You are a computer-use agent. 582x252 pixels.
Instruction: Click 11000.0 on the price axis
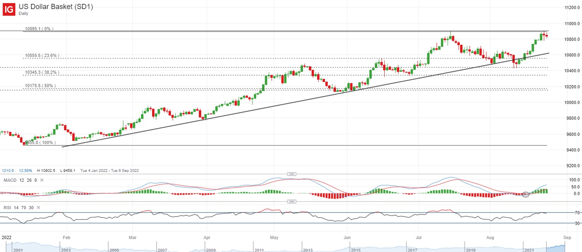(572, 24)
